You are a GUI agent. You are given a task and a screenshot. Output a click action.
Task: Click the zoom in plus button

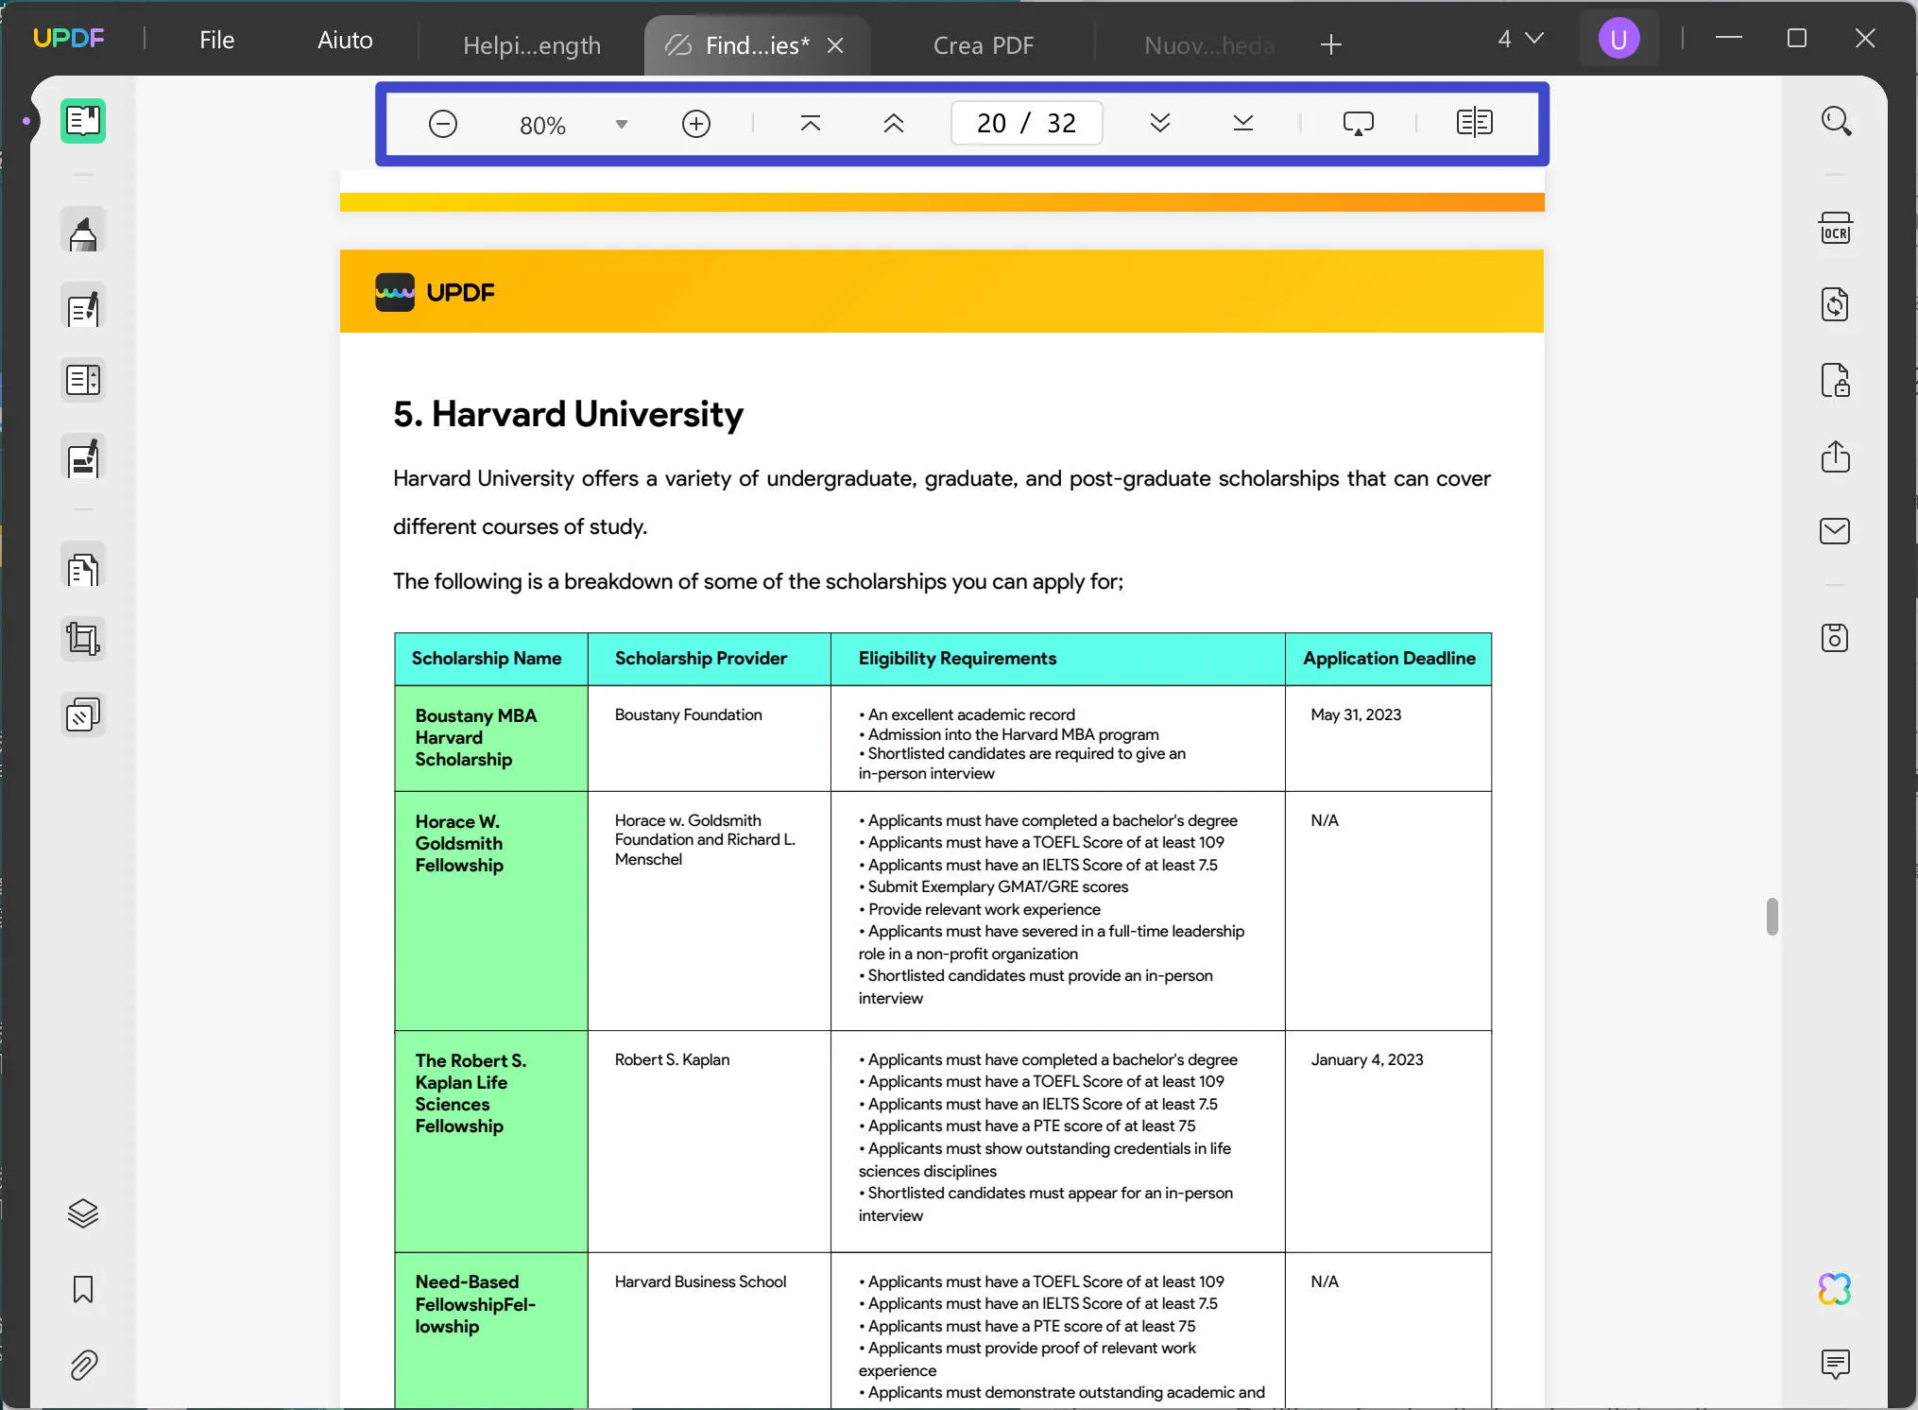[696, 124]
